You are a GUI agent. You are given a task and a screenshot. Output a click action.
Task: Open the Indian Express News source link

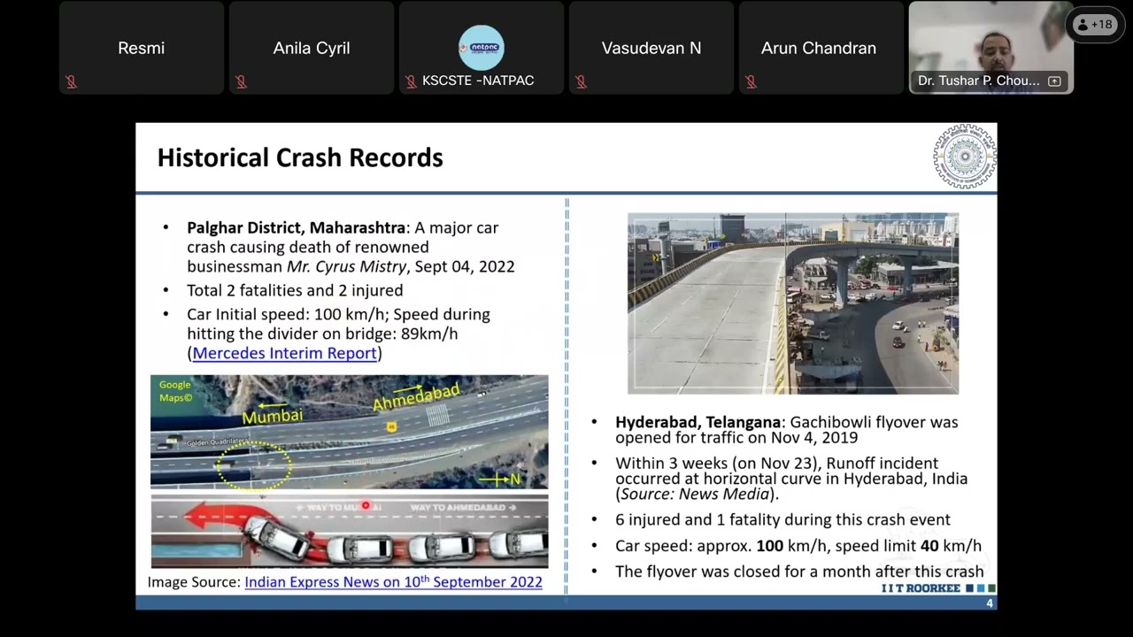[393, 581]
